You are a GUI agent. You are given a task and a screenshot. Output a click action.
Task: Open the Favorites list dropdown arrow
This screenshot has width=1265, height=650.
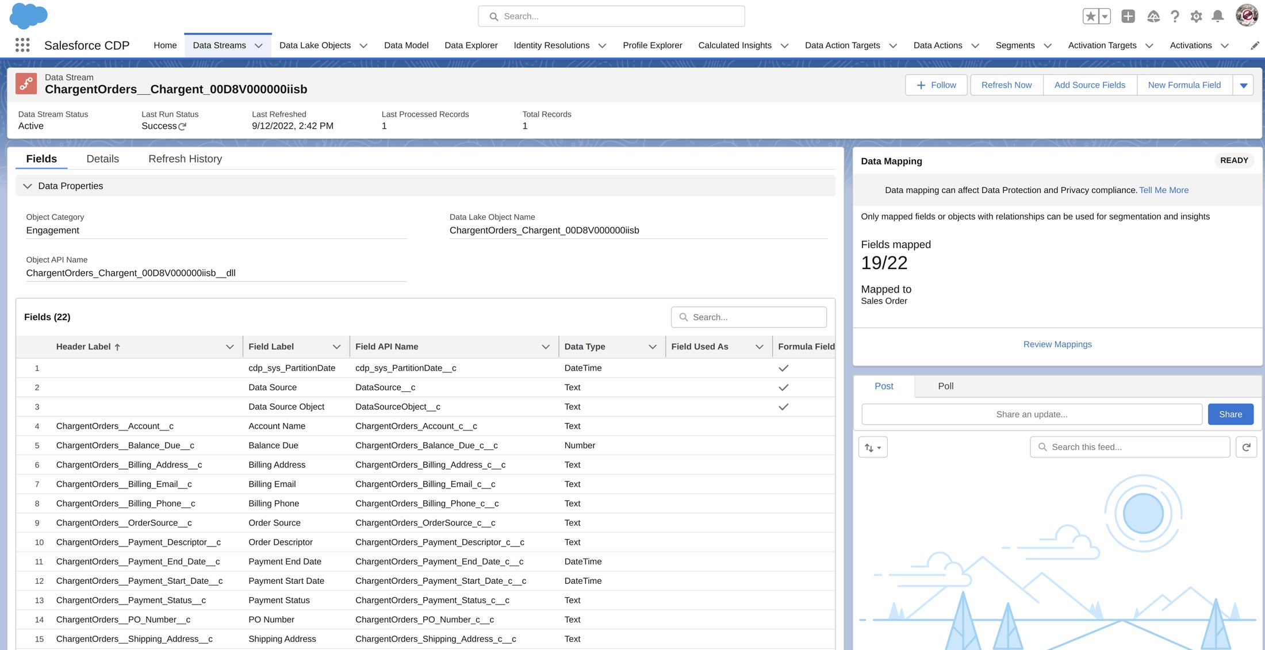coord(1105,16)
